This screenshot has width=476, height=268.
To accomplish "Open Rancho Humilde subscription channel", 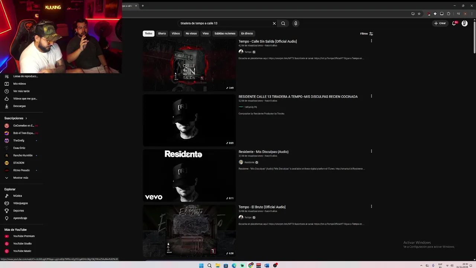I will click(21, 156).
